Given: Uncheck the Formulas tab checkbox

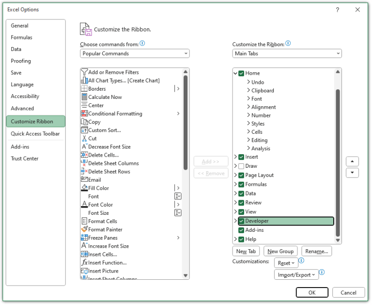Looking at the screenshot, I should [x=241, y=184].
